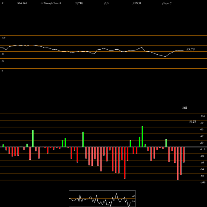Click the '12.48' value near MR scale
This screenshot has height=207, width=207.
coord(193,122)
